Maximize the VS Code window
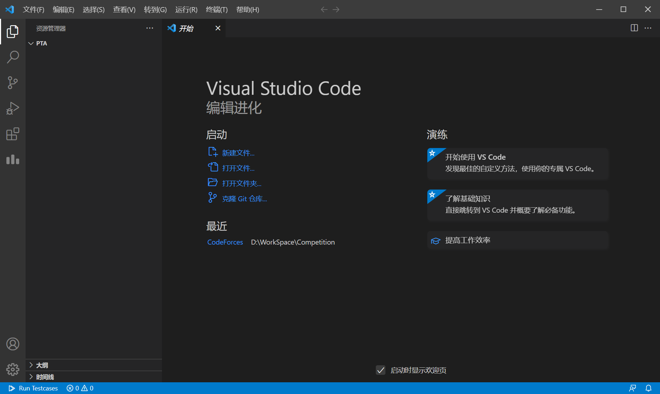Image resolution: width=660 pixels, height=394 pixels. point(623,10)
